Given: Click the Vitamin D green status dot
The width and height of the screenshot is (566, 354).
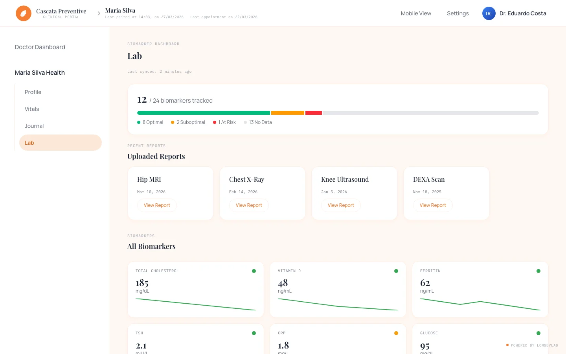Looking at the screenshot, I should [396, 271].
